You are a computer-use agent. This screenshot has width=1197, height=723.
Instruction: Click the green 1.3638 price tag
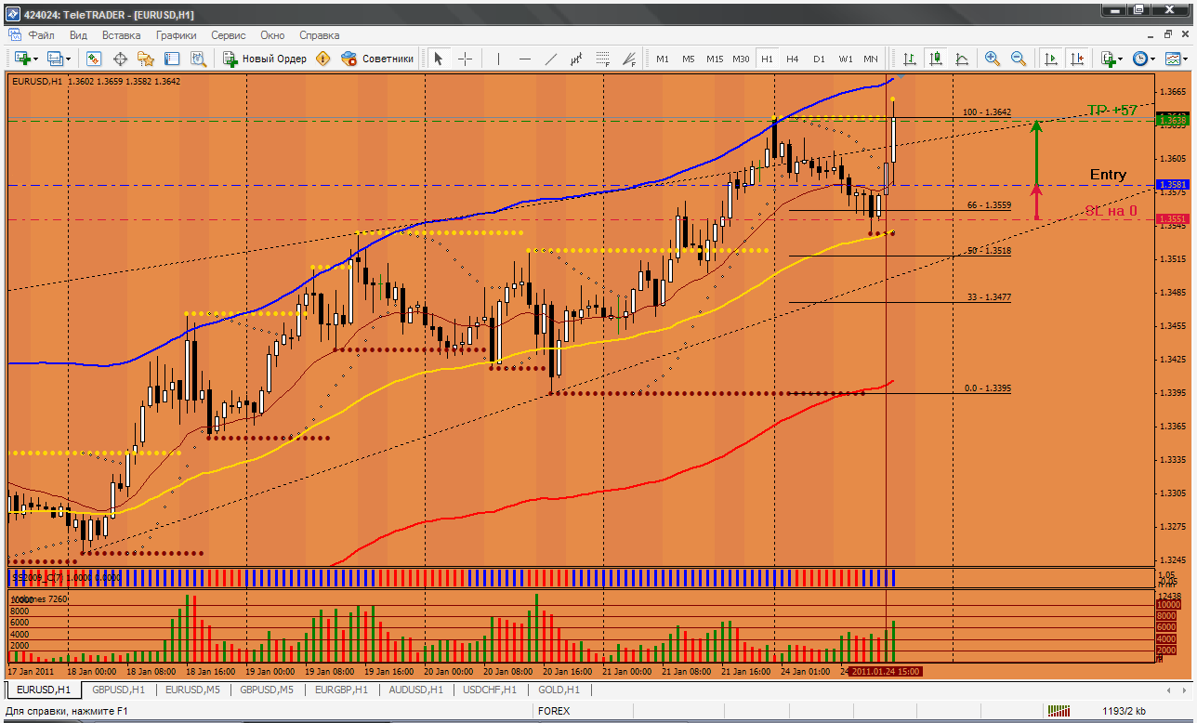[1171, 120]
